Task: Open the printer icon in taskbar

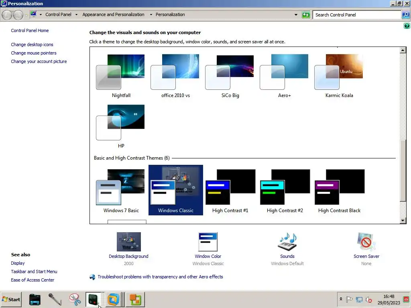Action: click(x=35, y=299)
